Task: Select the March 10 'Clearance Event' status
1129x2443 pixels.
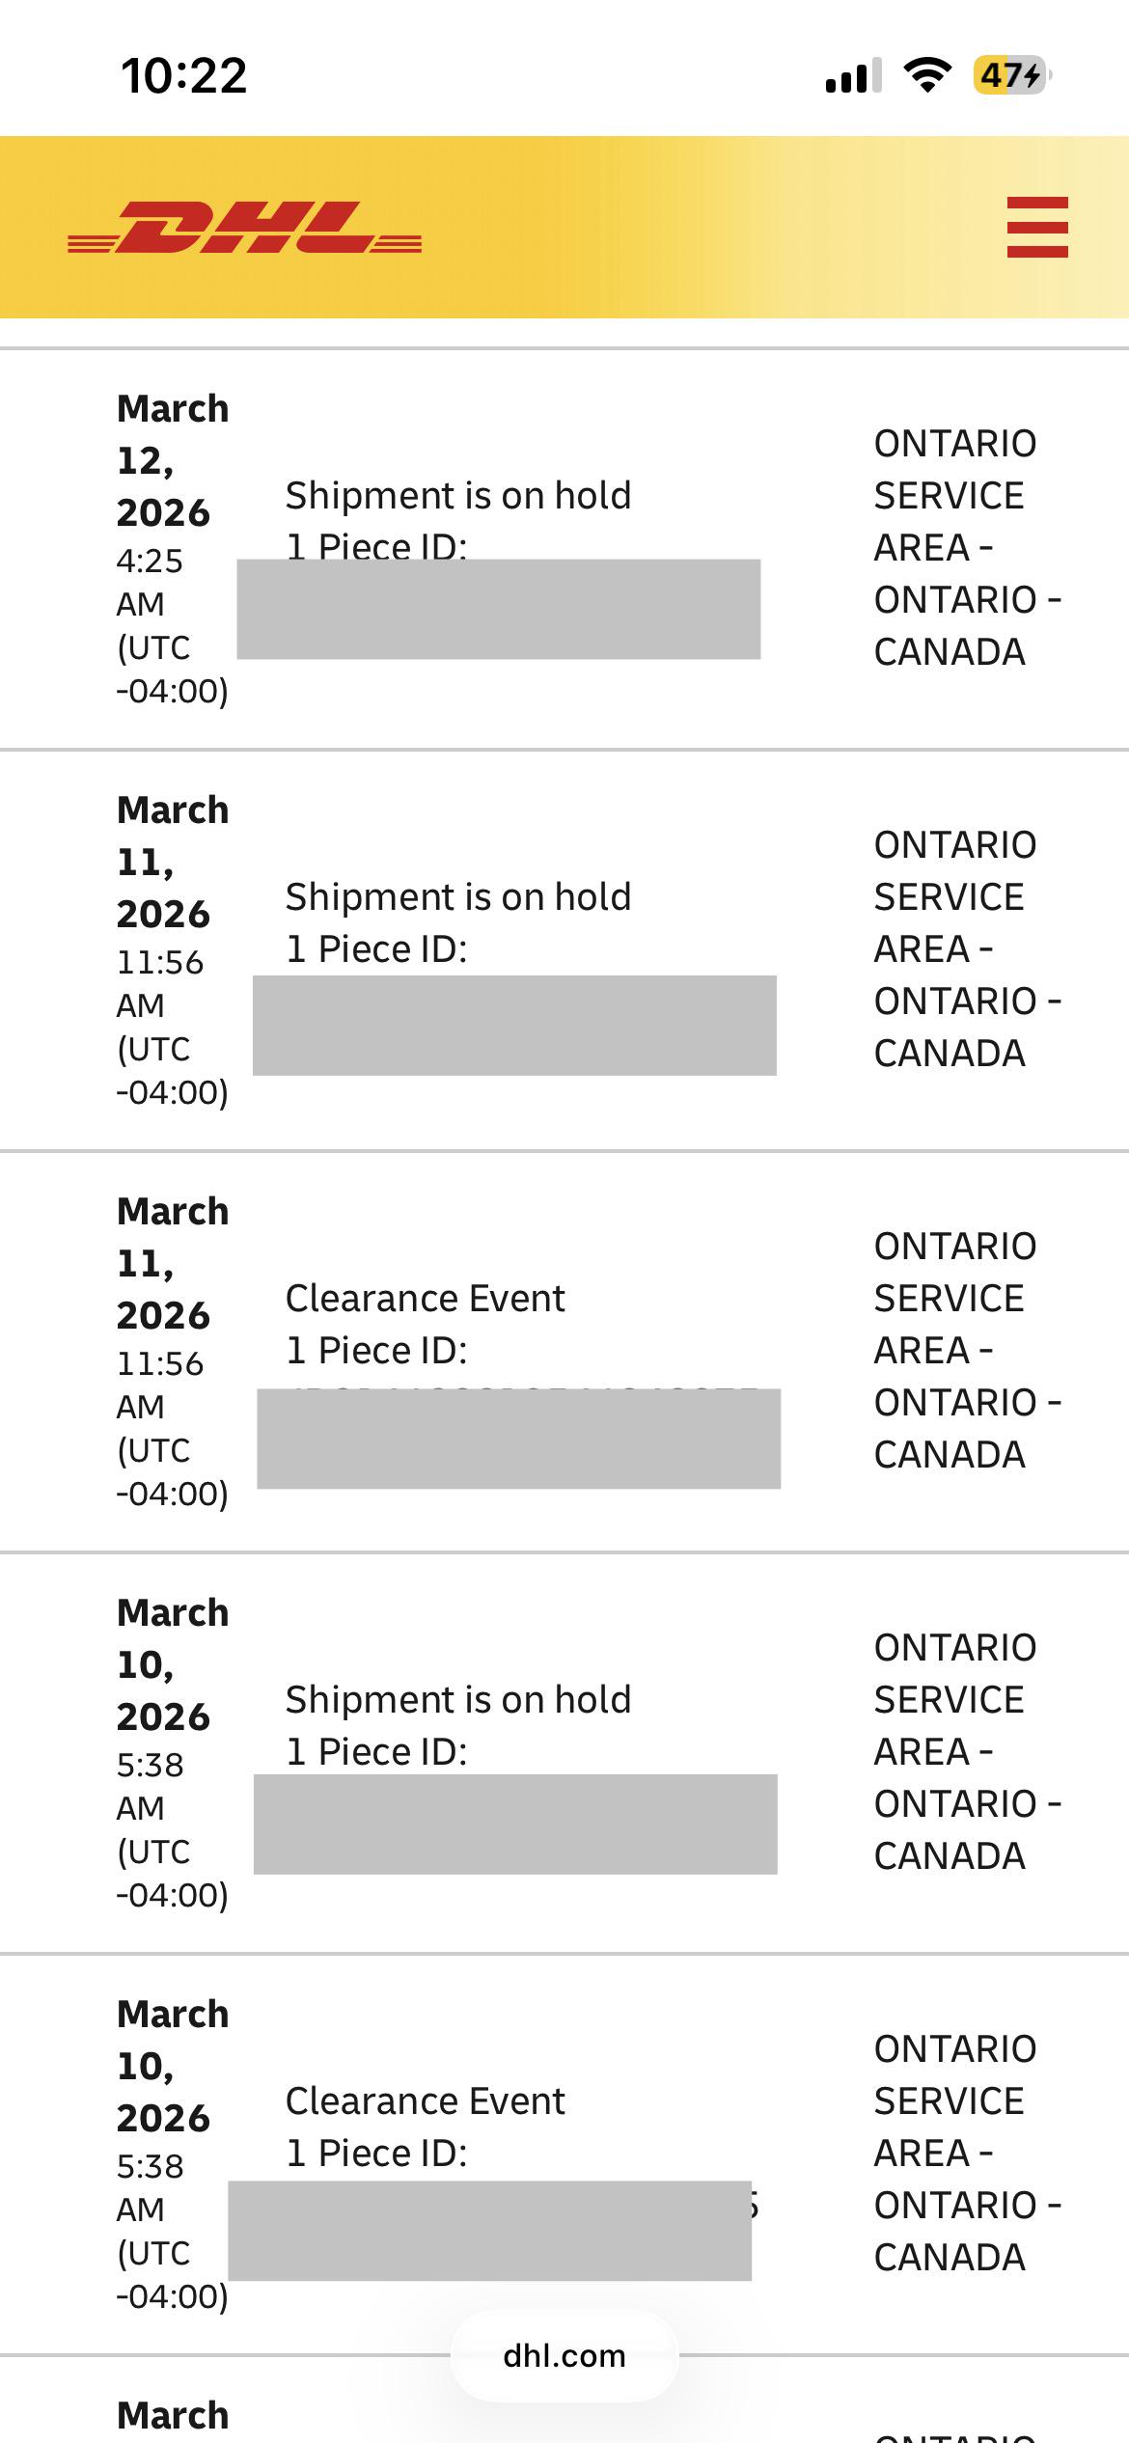Action: tap(425, 2101)
